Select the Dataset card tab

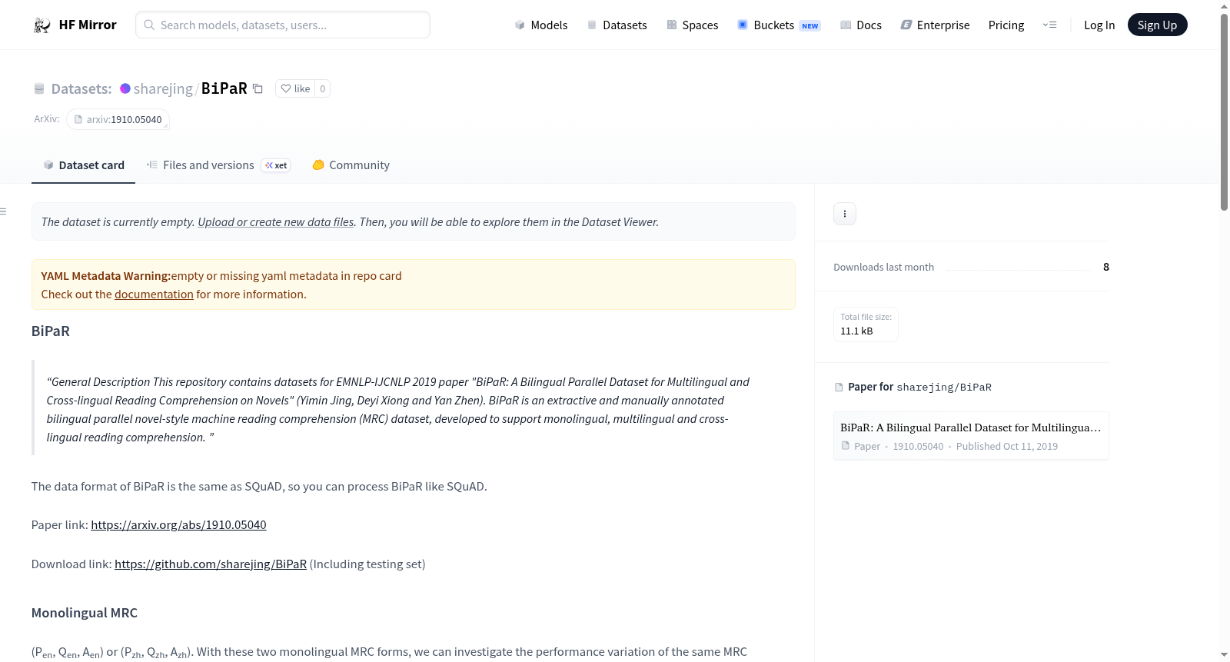coord(83,165)
